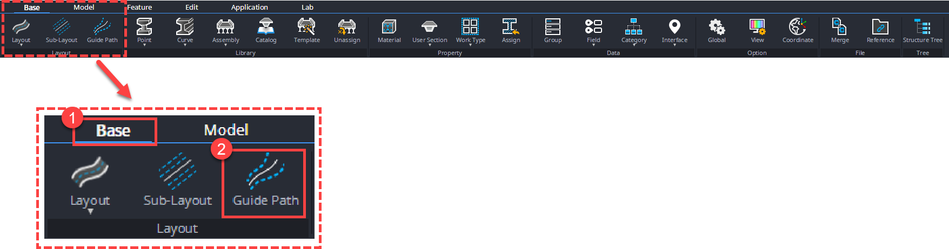Switch to the Model tab in the ribbon
Screen dimensions: 949x249
[84, 8]
